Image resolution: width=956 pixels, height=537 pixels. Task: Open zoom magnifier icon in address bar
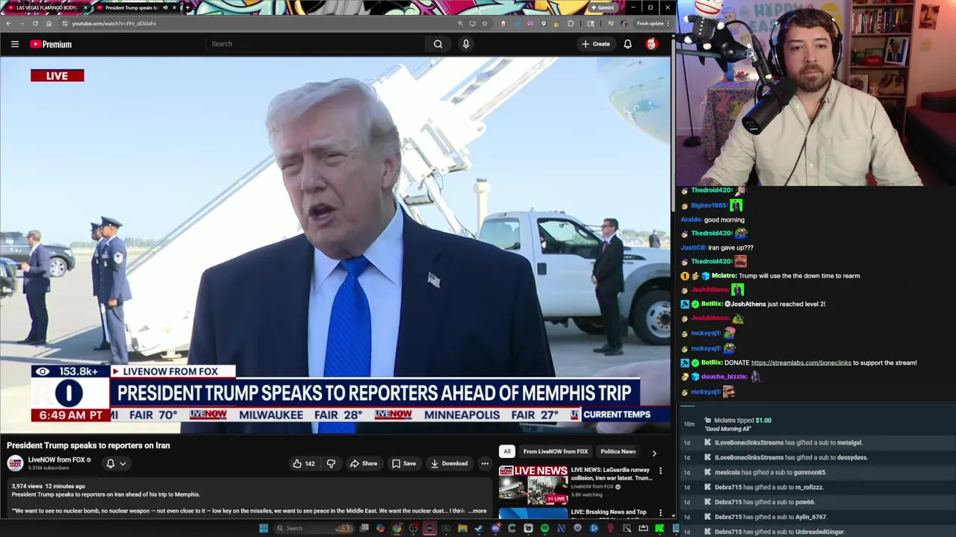click(460, 23)
